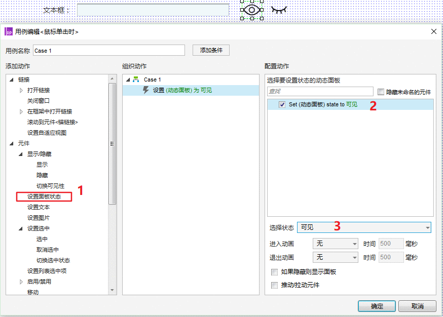
Task: Select the 滚动到元件<锚链接> action
Action: click(x=53, y=122)
